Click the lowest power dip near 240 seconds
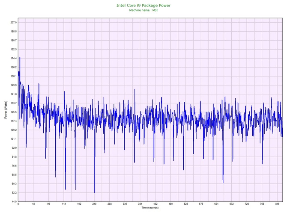The height and width of the screenshot is (215, 287). [x=95, y=192]
